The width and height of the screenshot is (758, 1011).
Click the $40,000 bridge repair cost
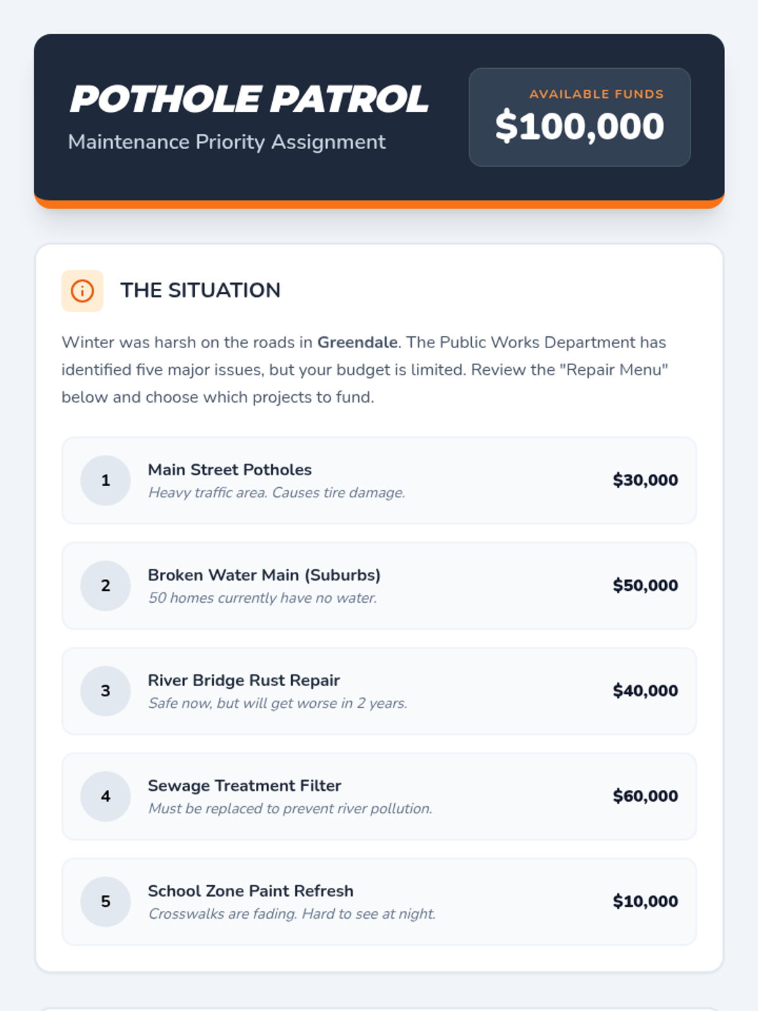(x=645, y=691)
